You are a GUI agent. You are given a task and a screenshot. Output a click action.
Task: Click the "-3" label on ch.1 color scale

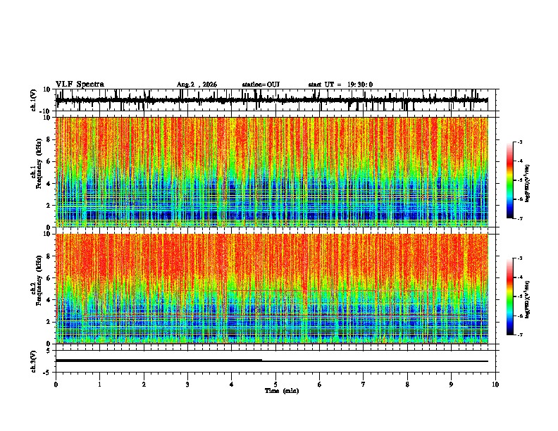click(x=519, y=142)
